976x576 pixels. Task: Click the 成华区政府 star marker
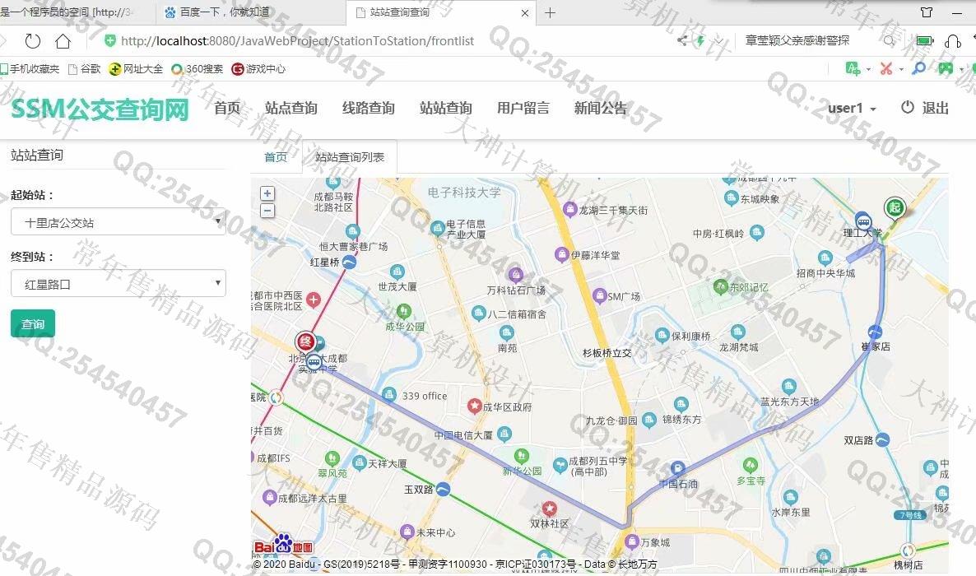tap(474, 406)
